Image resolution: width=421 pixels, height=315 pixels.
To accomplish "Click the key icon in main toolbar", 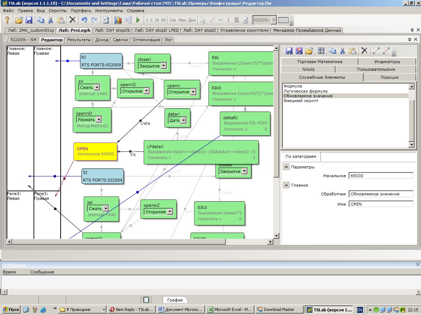I will 7,20.
